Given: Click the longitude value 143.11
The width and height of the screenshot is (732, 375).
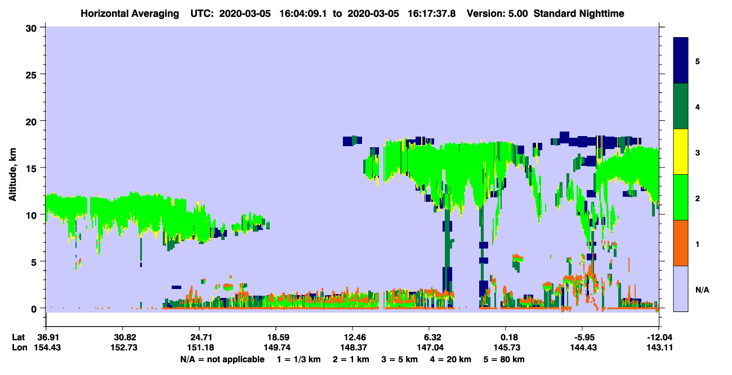Looking at the screenshot, I should coord(659,347).
